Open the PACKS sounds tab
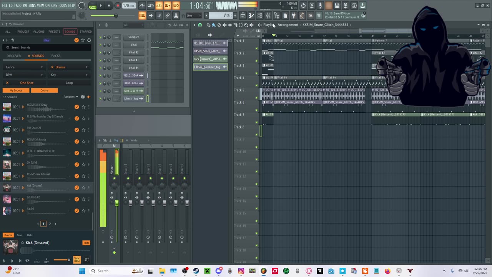Image resolution: width=492 pixels, height=277 pixels. coord(56,56)
